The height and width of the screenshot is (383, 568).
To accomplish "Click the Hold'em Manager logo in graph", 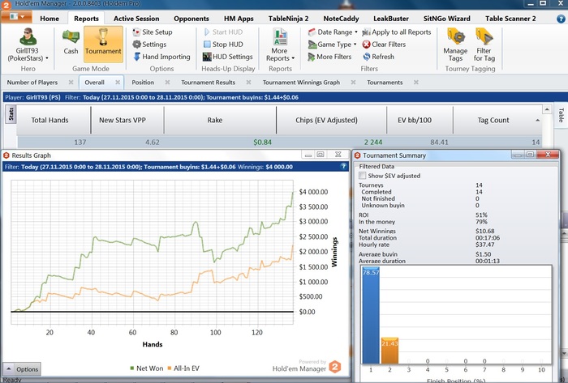I will click(335, 367).
